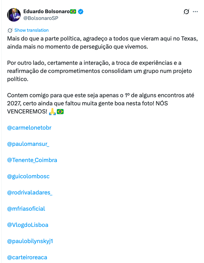Open the @paulobilynskyj1 mention

click(x=30, y=241)
